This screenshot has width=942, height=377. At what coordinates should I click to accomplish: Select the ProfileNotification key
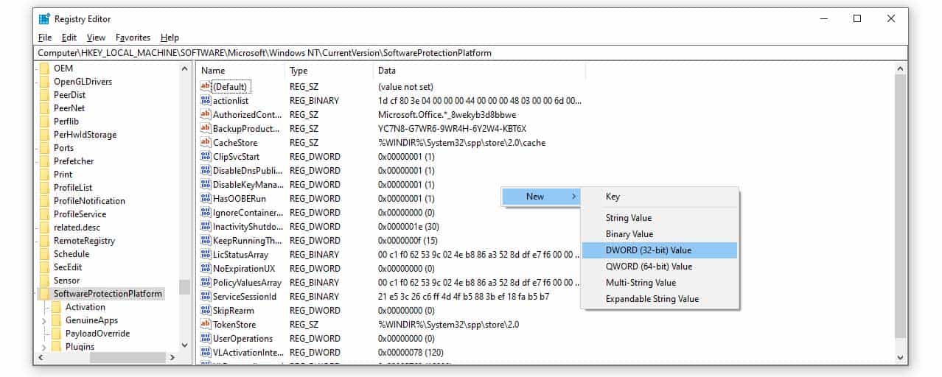(89, 201)
